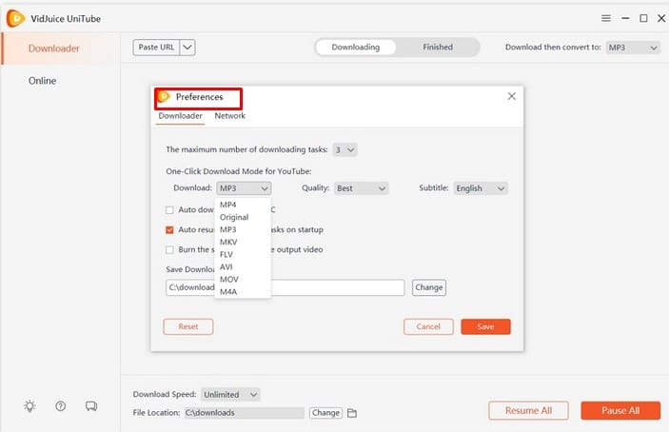Click the Resume All button
This screenshot has width=669, height=432.
[x=528, y=410]
